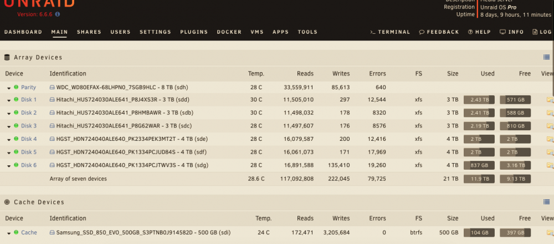Click the green status ball for Cache
The width and height of the screenshot is (554, 244).
[x=16, y=232]
